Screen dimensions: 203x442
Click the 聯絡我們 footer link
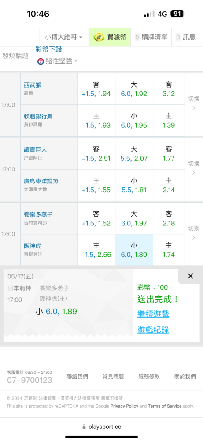pos(77,377)
